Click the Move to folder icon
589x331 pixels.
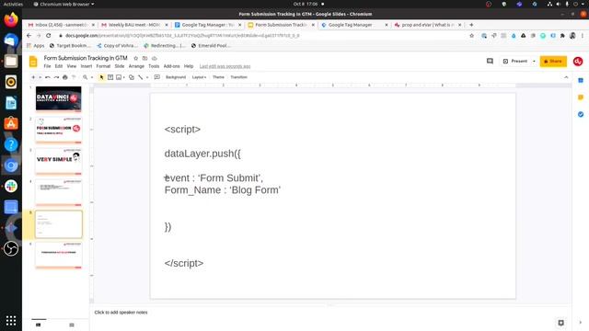coord(144,59)
